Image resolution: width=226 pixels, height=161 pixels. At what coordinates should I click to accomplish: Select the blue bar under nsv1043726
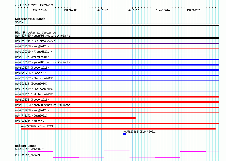click(x=117, y=75)
